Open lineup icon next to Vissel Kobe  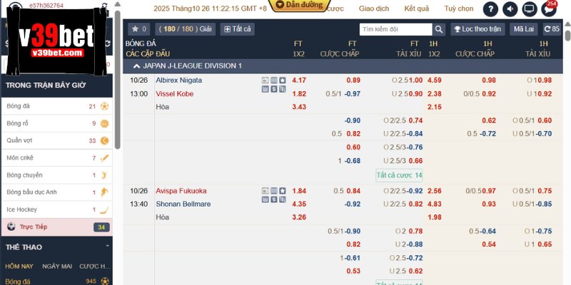[x=283, y=89]
